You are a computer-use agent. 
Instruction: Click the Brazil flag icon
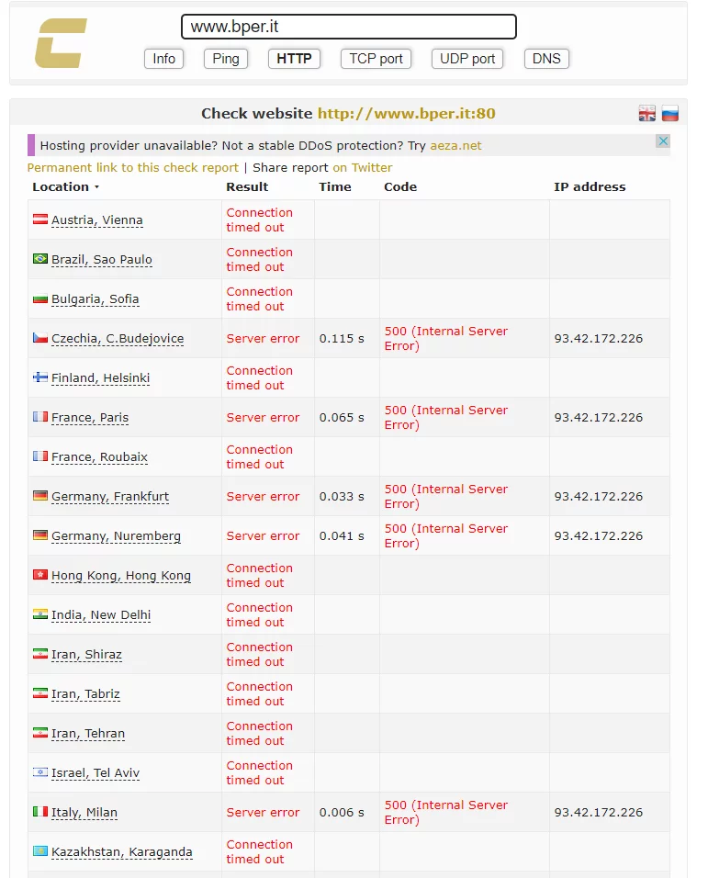pyautogui.click(x=40, y=259)
